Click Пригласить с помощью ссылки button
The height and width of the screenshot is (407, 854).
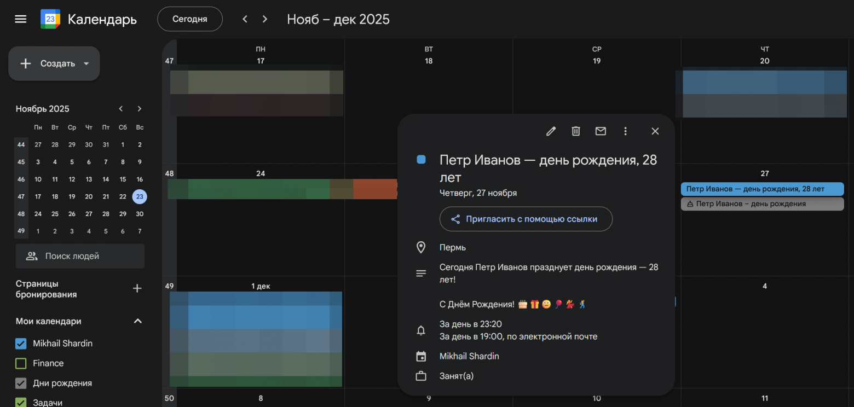tap(526, 219)
